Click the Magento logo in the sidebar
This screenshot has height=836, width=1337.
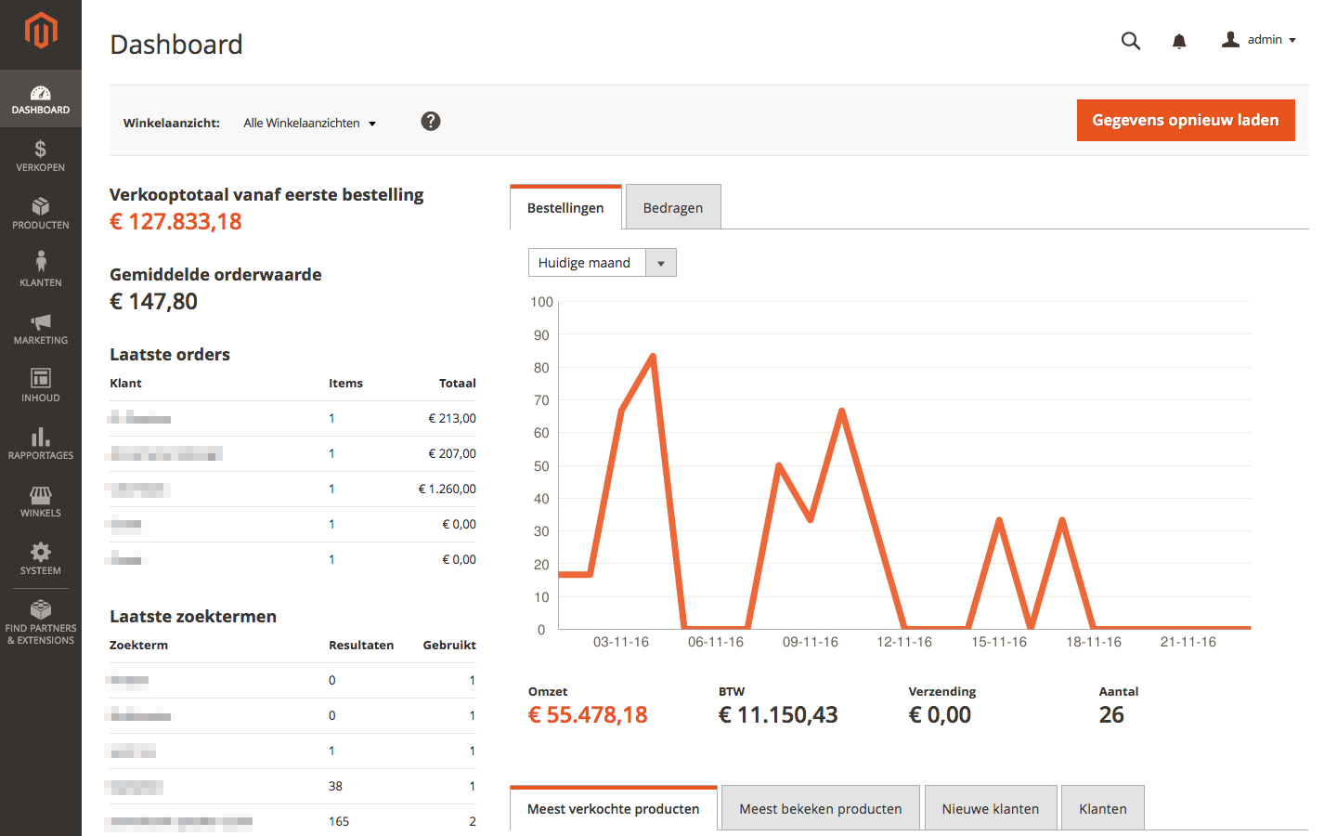click(x=41, y=31)
